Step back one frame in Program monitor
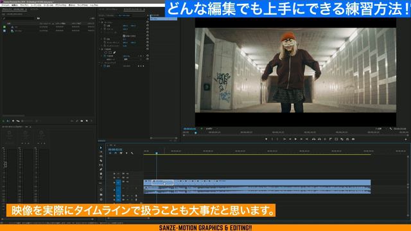 pos(290,139)
